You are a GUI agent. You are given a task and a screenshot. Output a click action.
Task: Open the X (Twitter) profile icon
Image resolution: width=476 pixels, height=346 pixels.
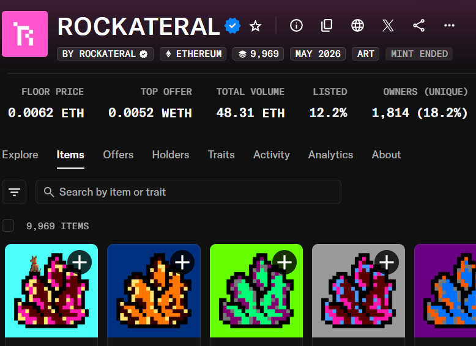(388, 26)
